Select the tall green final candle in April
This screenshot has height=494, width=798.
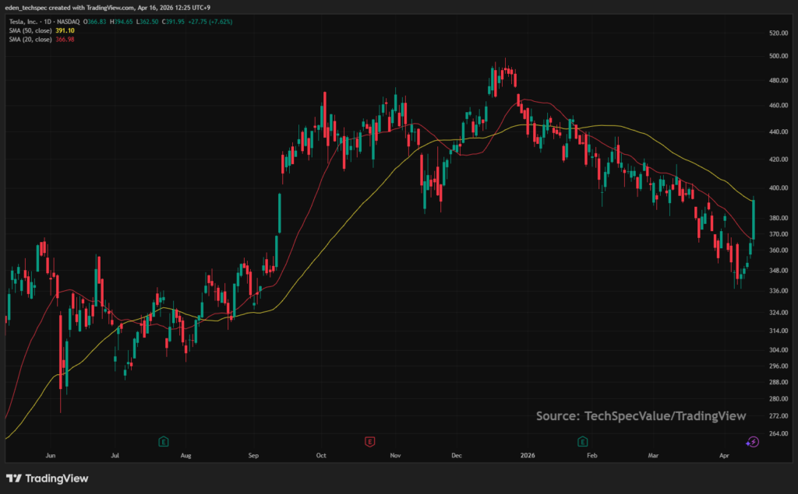point(754,219)
